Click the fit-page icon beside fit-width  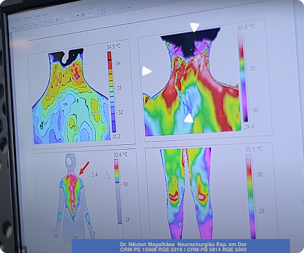[x=108, y=10]
